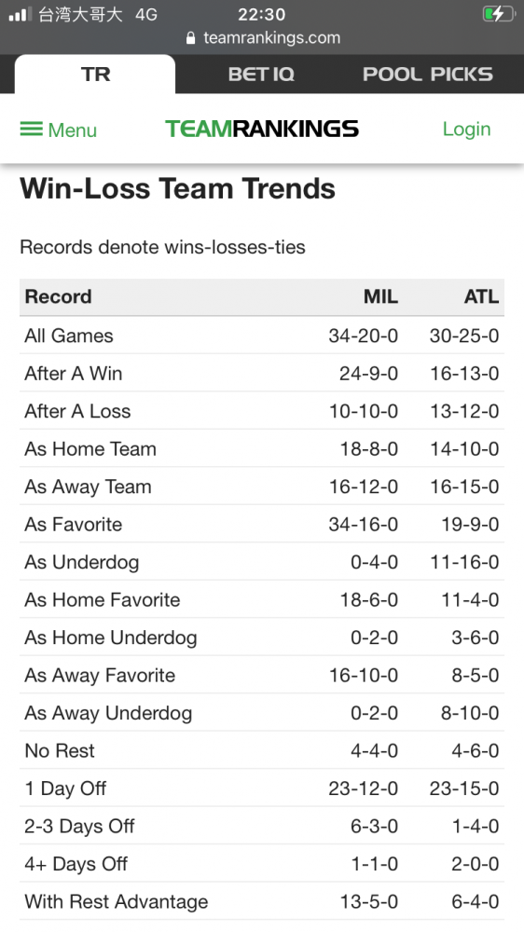Open the hamburger Menu icon
The width and height of the screenshot is (524, 932).
(x=31, y=129)
